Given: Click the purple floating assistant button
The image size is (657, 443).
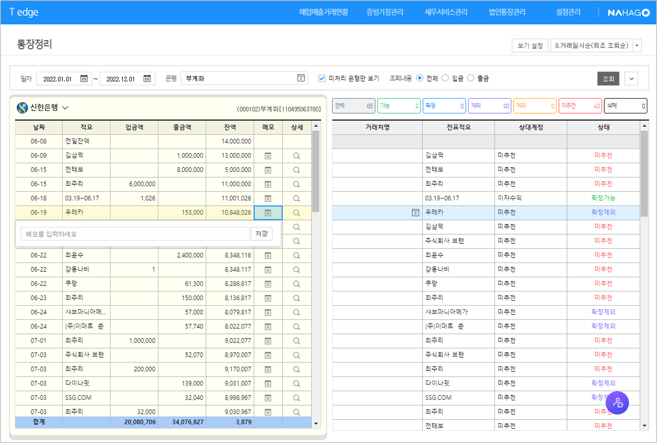Looking at the screenshot, I should click(617, 402).
